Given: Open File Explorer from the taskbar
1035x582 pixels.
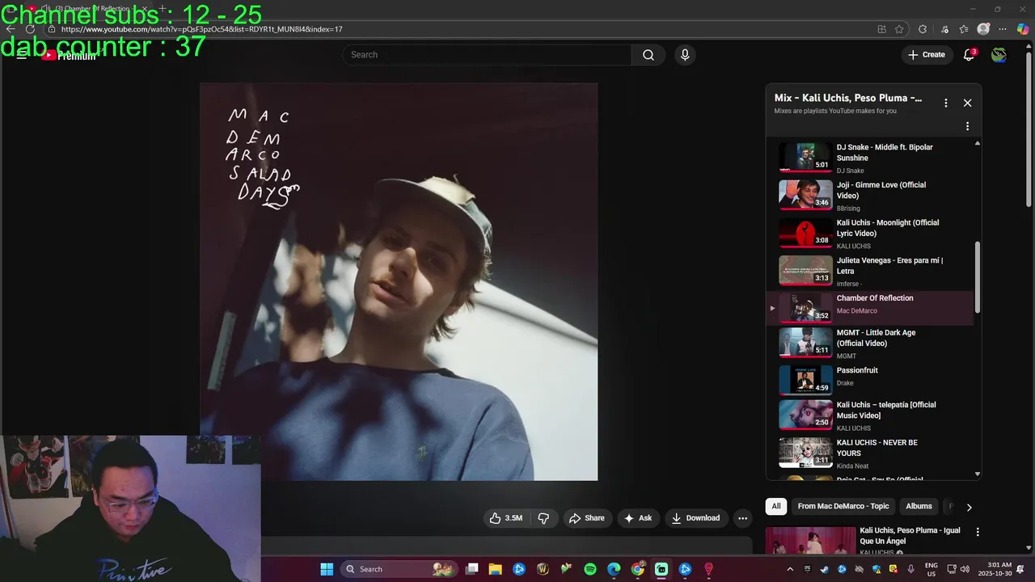Looking at the screenshot, I should tap(495, 569).
